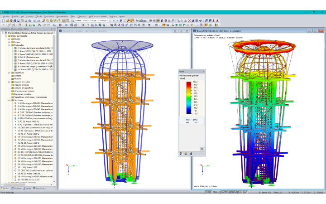Toggle the highlighted show-results button in toolbar
Viewport: 326px width, 204px height.
(128, 20)
